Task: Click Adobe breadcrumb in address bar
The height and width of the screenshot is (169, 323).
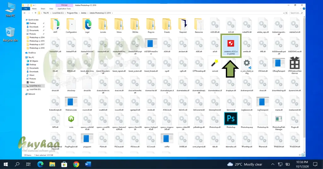Action: tap(84, 13)
